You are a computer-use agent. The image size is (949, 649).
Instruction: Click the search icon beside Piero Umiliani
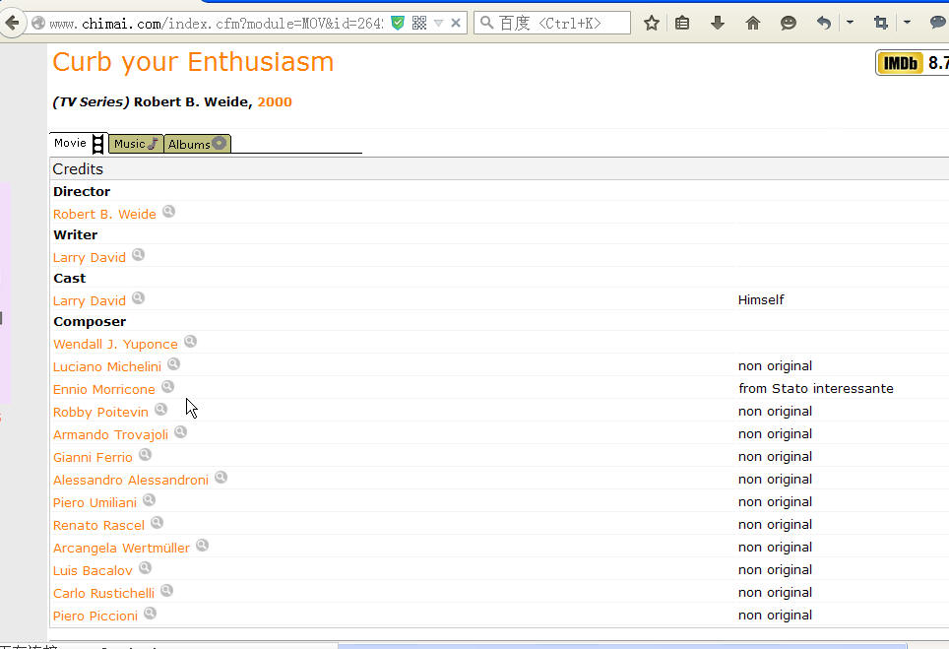150,500
